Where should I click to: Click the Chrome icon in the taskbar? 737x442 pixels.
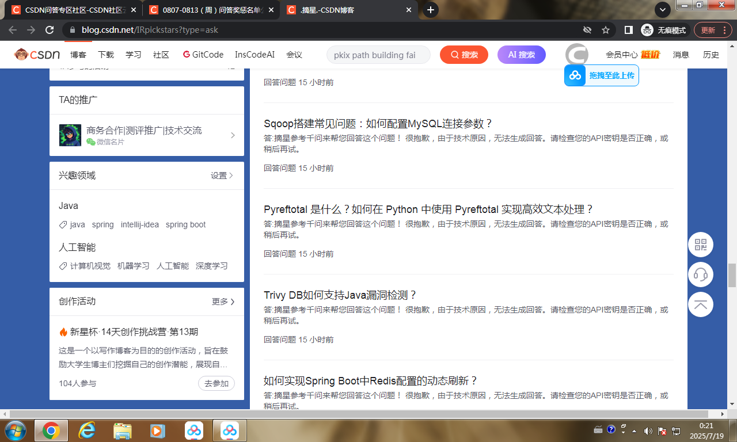(51, 430)
